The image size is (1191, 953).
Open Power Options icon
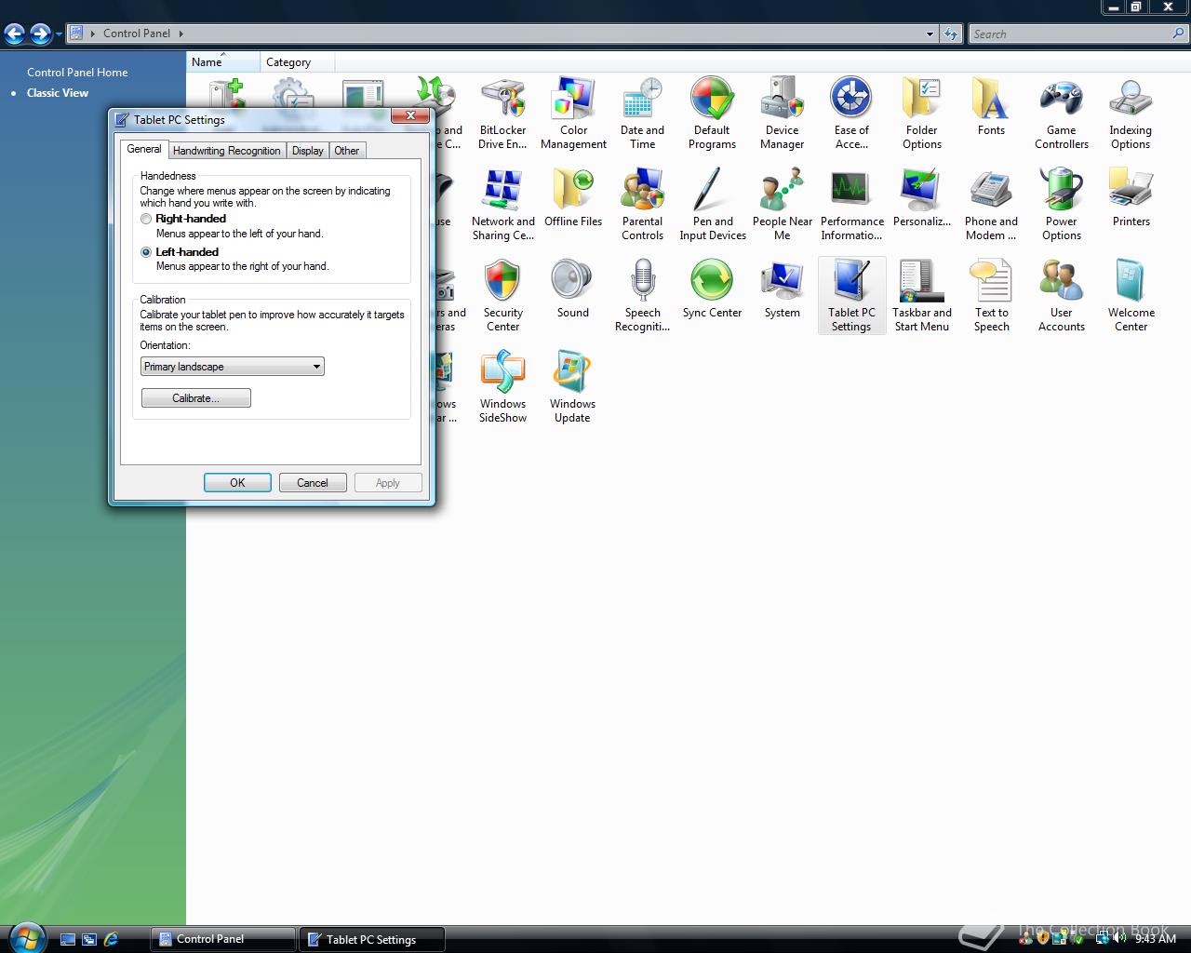click(1061, 205)
